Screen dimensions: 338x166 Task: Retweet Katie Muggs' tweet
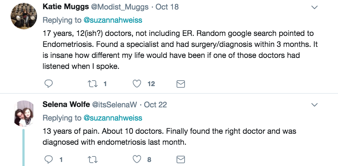92,84
